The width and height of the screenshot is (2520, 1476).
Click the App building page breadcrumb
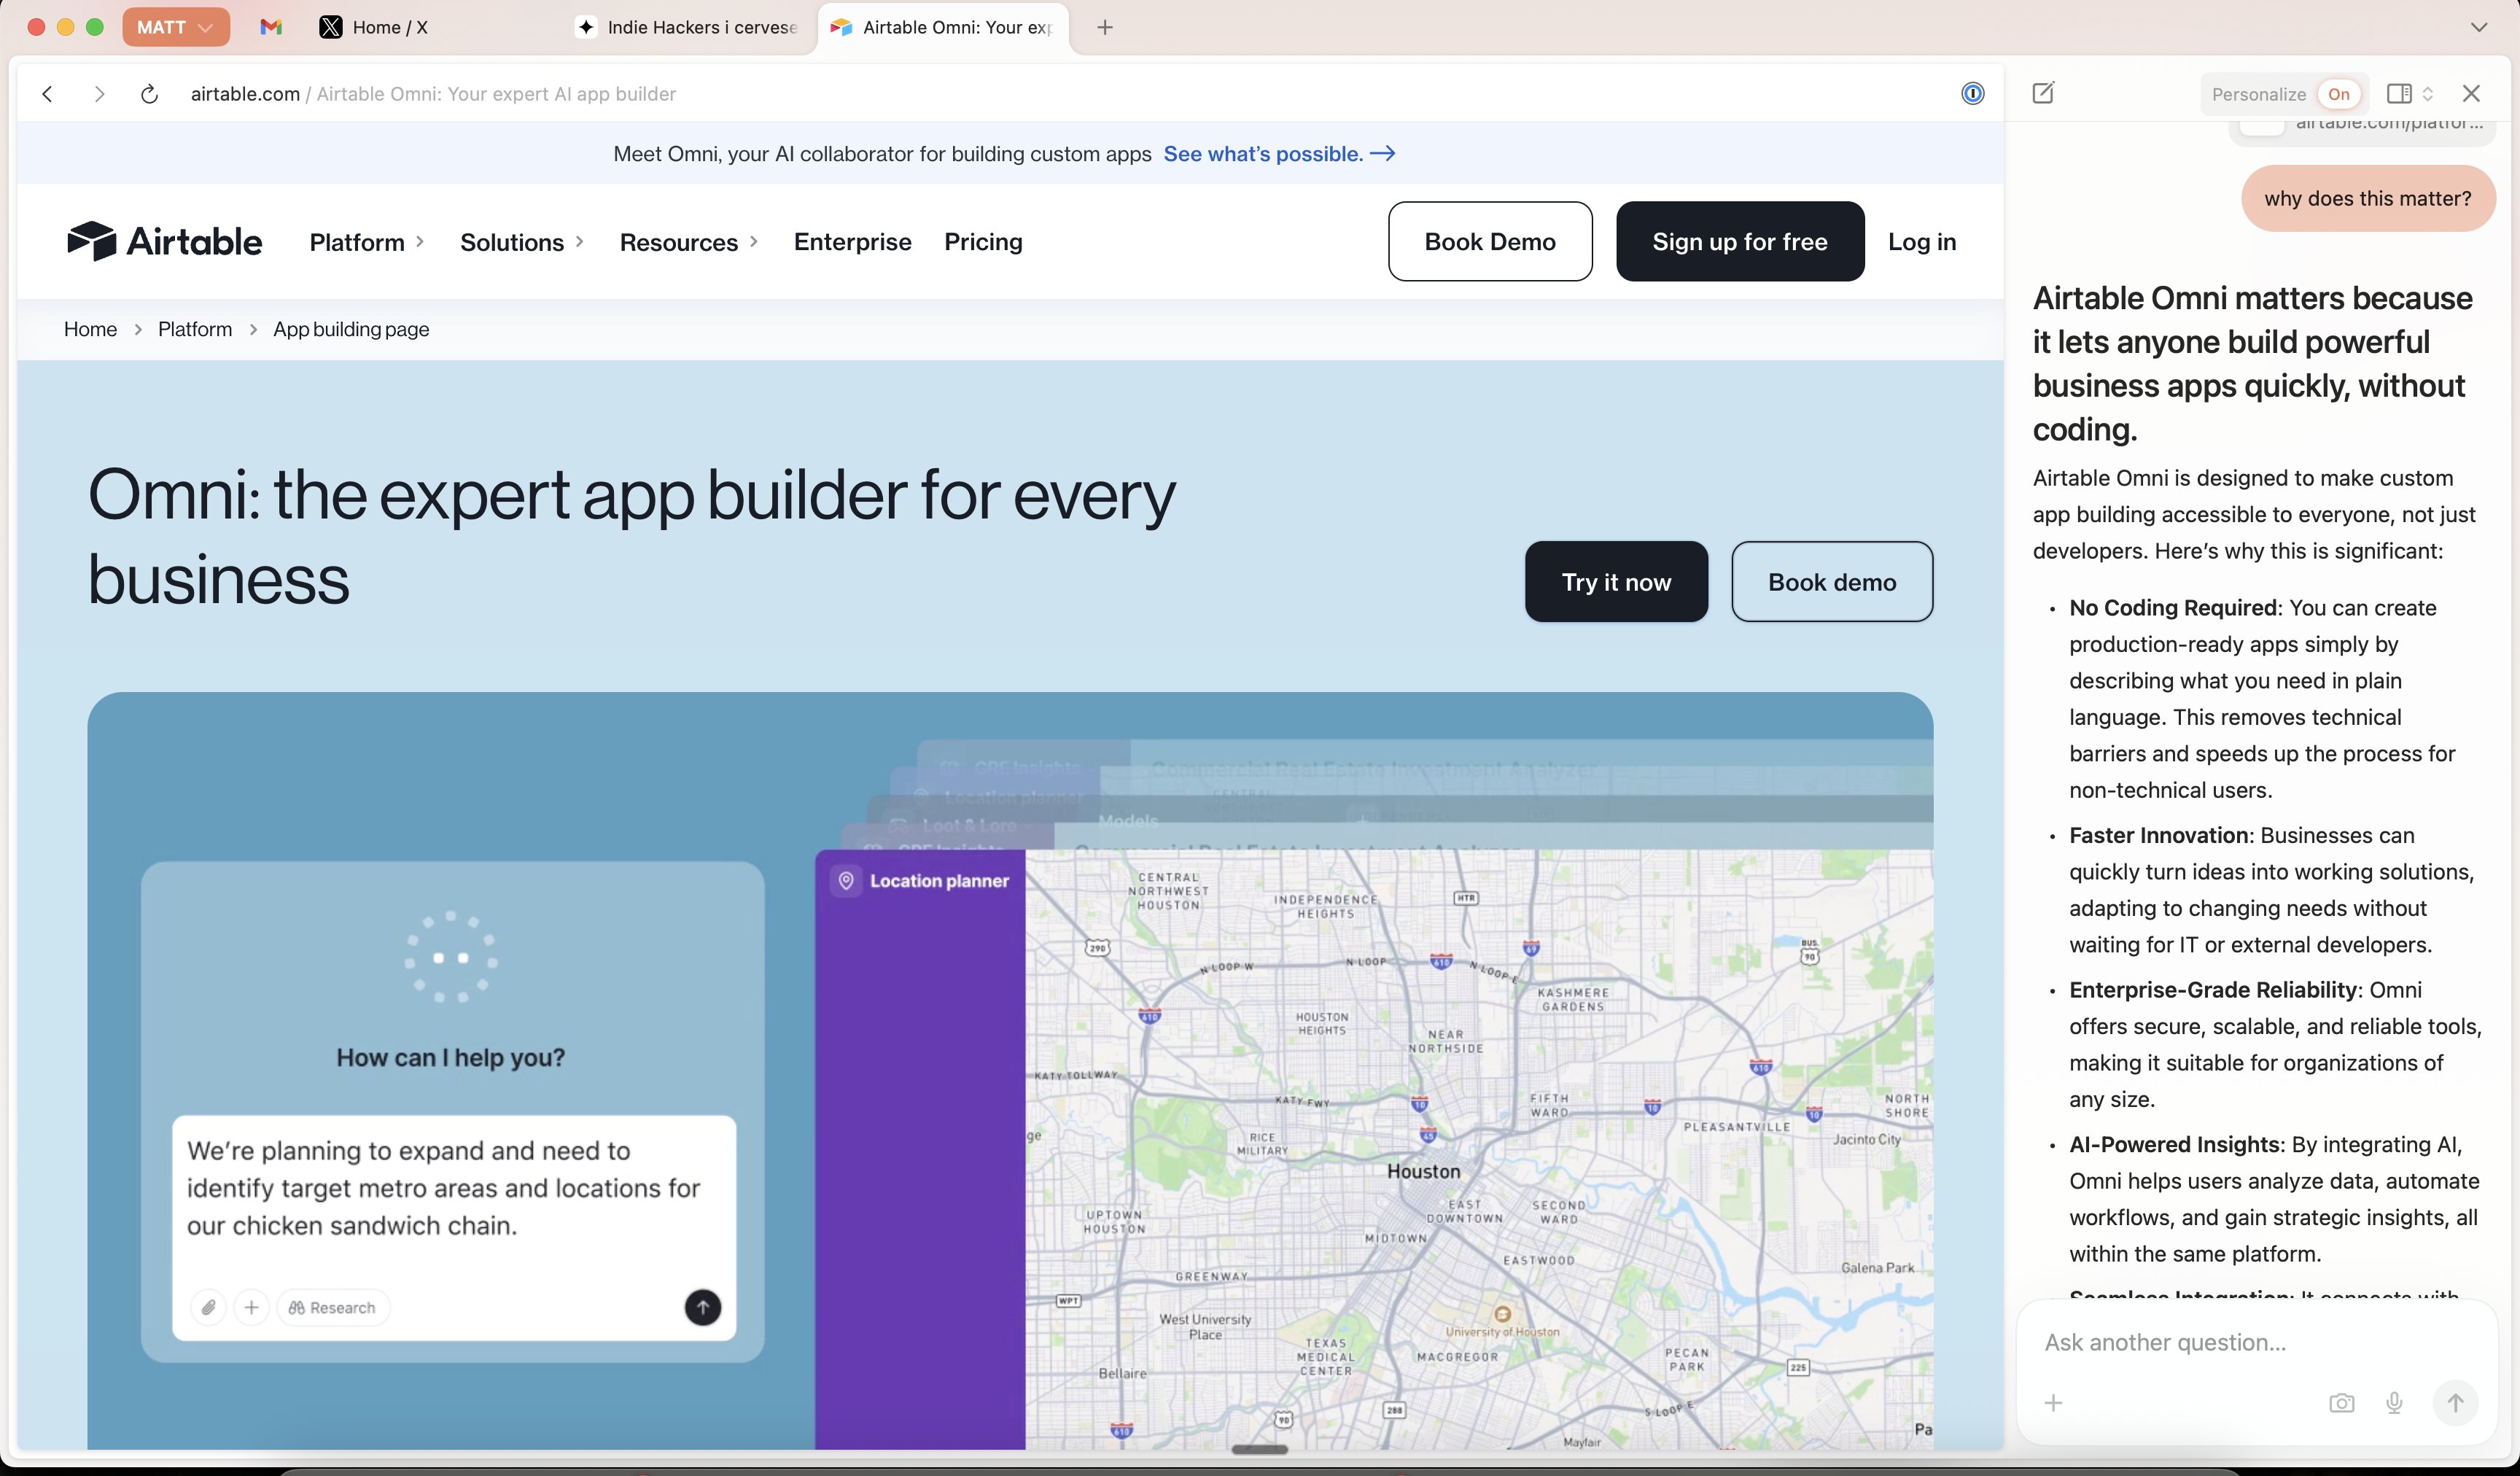coord(351,329)
